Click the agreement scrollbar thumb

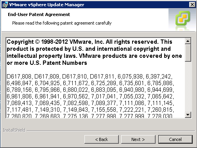188,53
